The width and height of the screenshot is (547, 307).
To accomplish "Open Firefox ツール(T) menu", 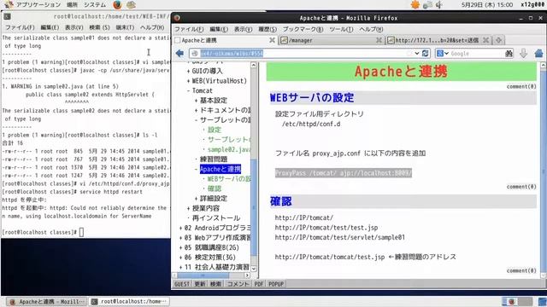I will coord(341,29).
